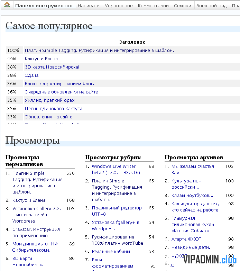Open Баги с форматированием in category views

click(112, 263)
